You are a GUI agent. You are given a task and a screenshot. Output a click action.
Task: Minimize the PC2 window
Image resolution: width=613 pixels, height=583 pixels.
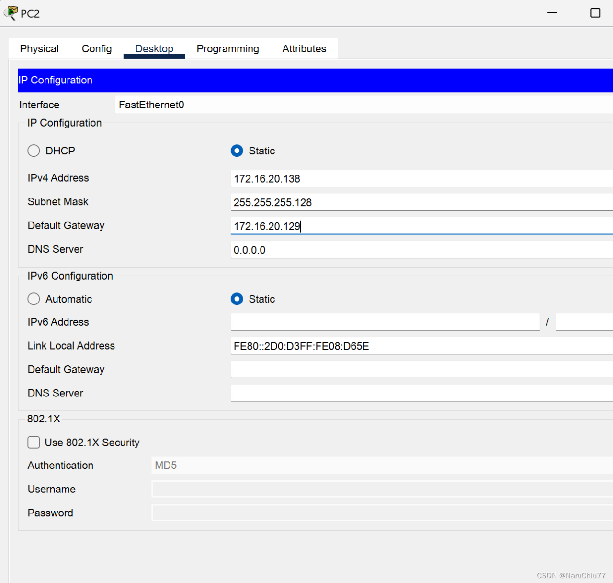pos(552,13)
